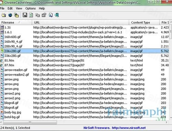172x131 pixels.
Task: Click the items selected status bar text
Action: point(15,128)
